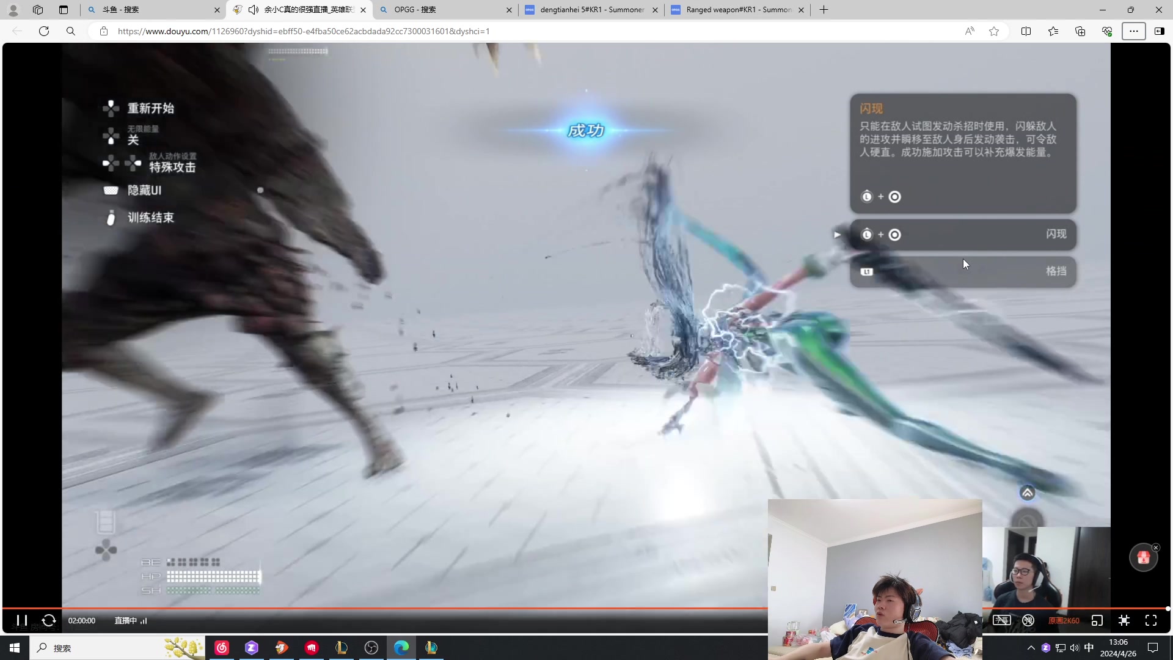The width and height of the screenshot is (1173, 660).
Task: Toggle the Edge sidebar
Action: [x=1159, y=31]
